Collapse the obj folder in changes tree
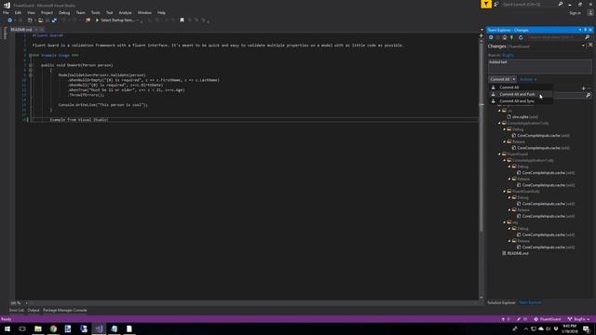Viewport: 596px width, 335px height. click(x=505, y=222)
